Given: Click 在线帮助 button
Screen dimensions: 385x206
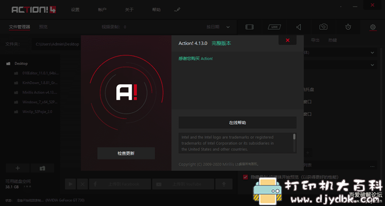Looking at the screenshot, I should click(237, 123).
